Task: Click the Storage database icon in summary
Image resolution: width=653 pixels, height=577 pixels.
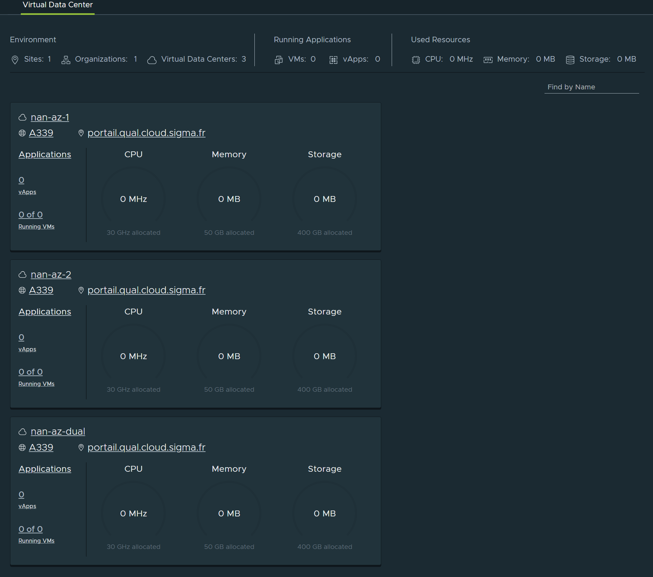Action: (570, 60)
